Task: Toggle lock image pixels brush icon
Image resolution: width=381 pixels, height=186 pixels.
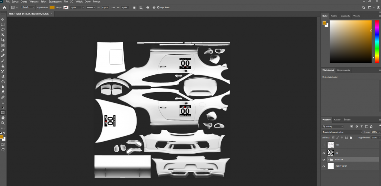Action: coord(337,137)
